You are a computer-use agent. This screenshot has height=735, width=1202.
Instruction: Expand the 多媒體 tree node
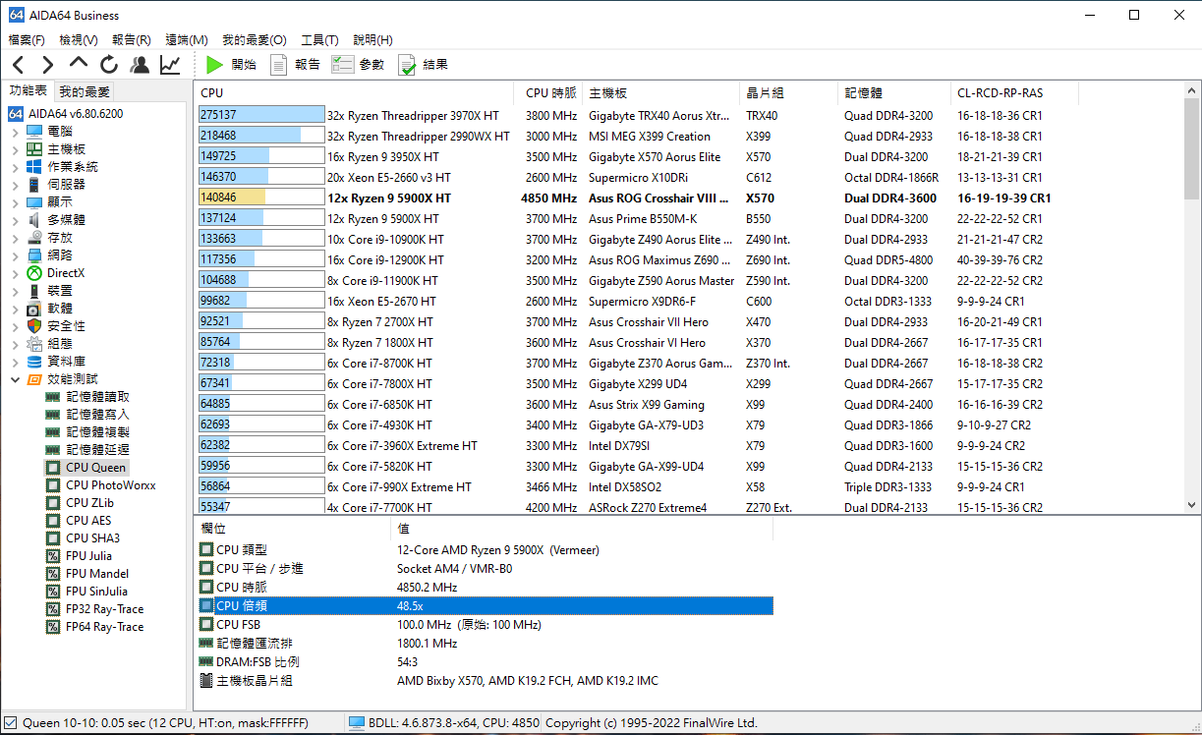tap(16, 220)
